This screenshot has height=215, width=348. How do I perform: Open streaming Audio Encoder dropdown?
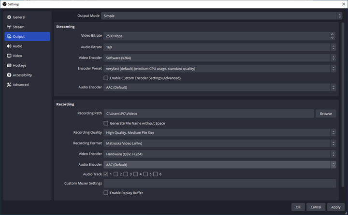click(x=220, y=87)
